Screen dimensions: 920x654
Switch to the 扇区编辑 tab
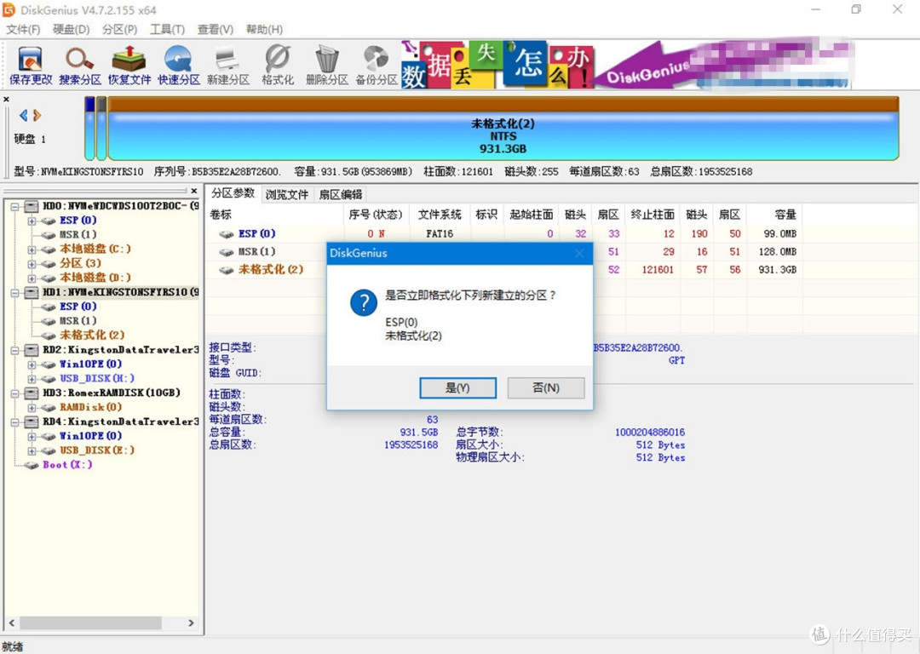pyautogui.click(x=340, y=193)
